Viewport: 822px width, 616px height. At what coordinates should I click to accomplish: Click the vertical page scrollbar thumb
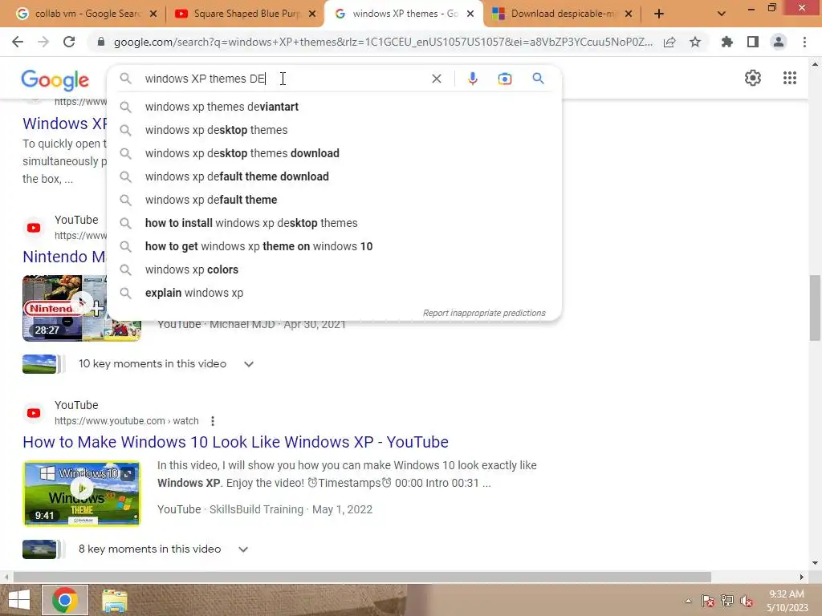pos(815,308)
